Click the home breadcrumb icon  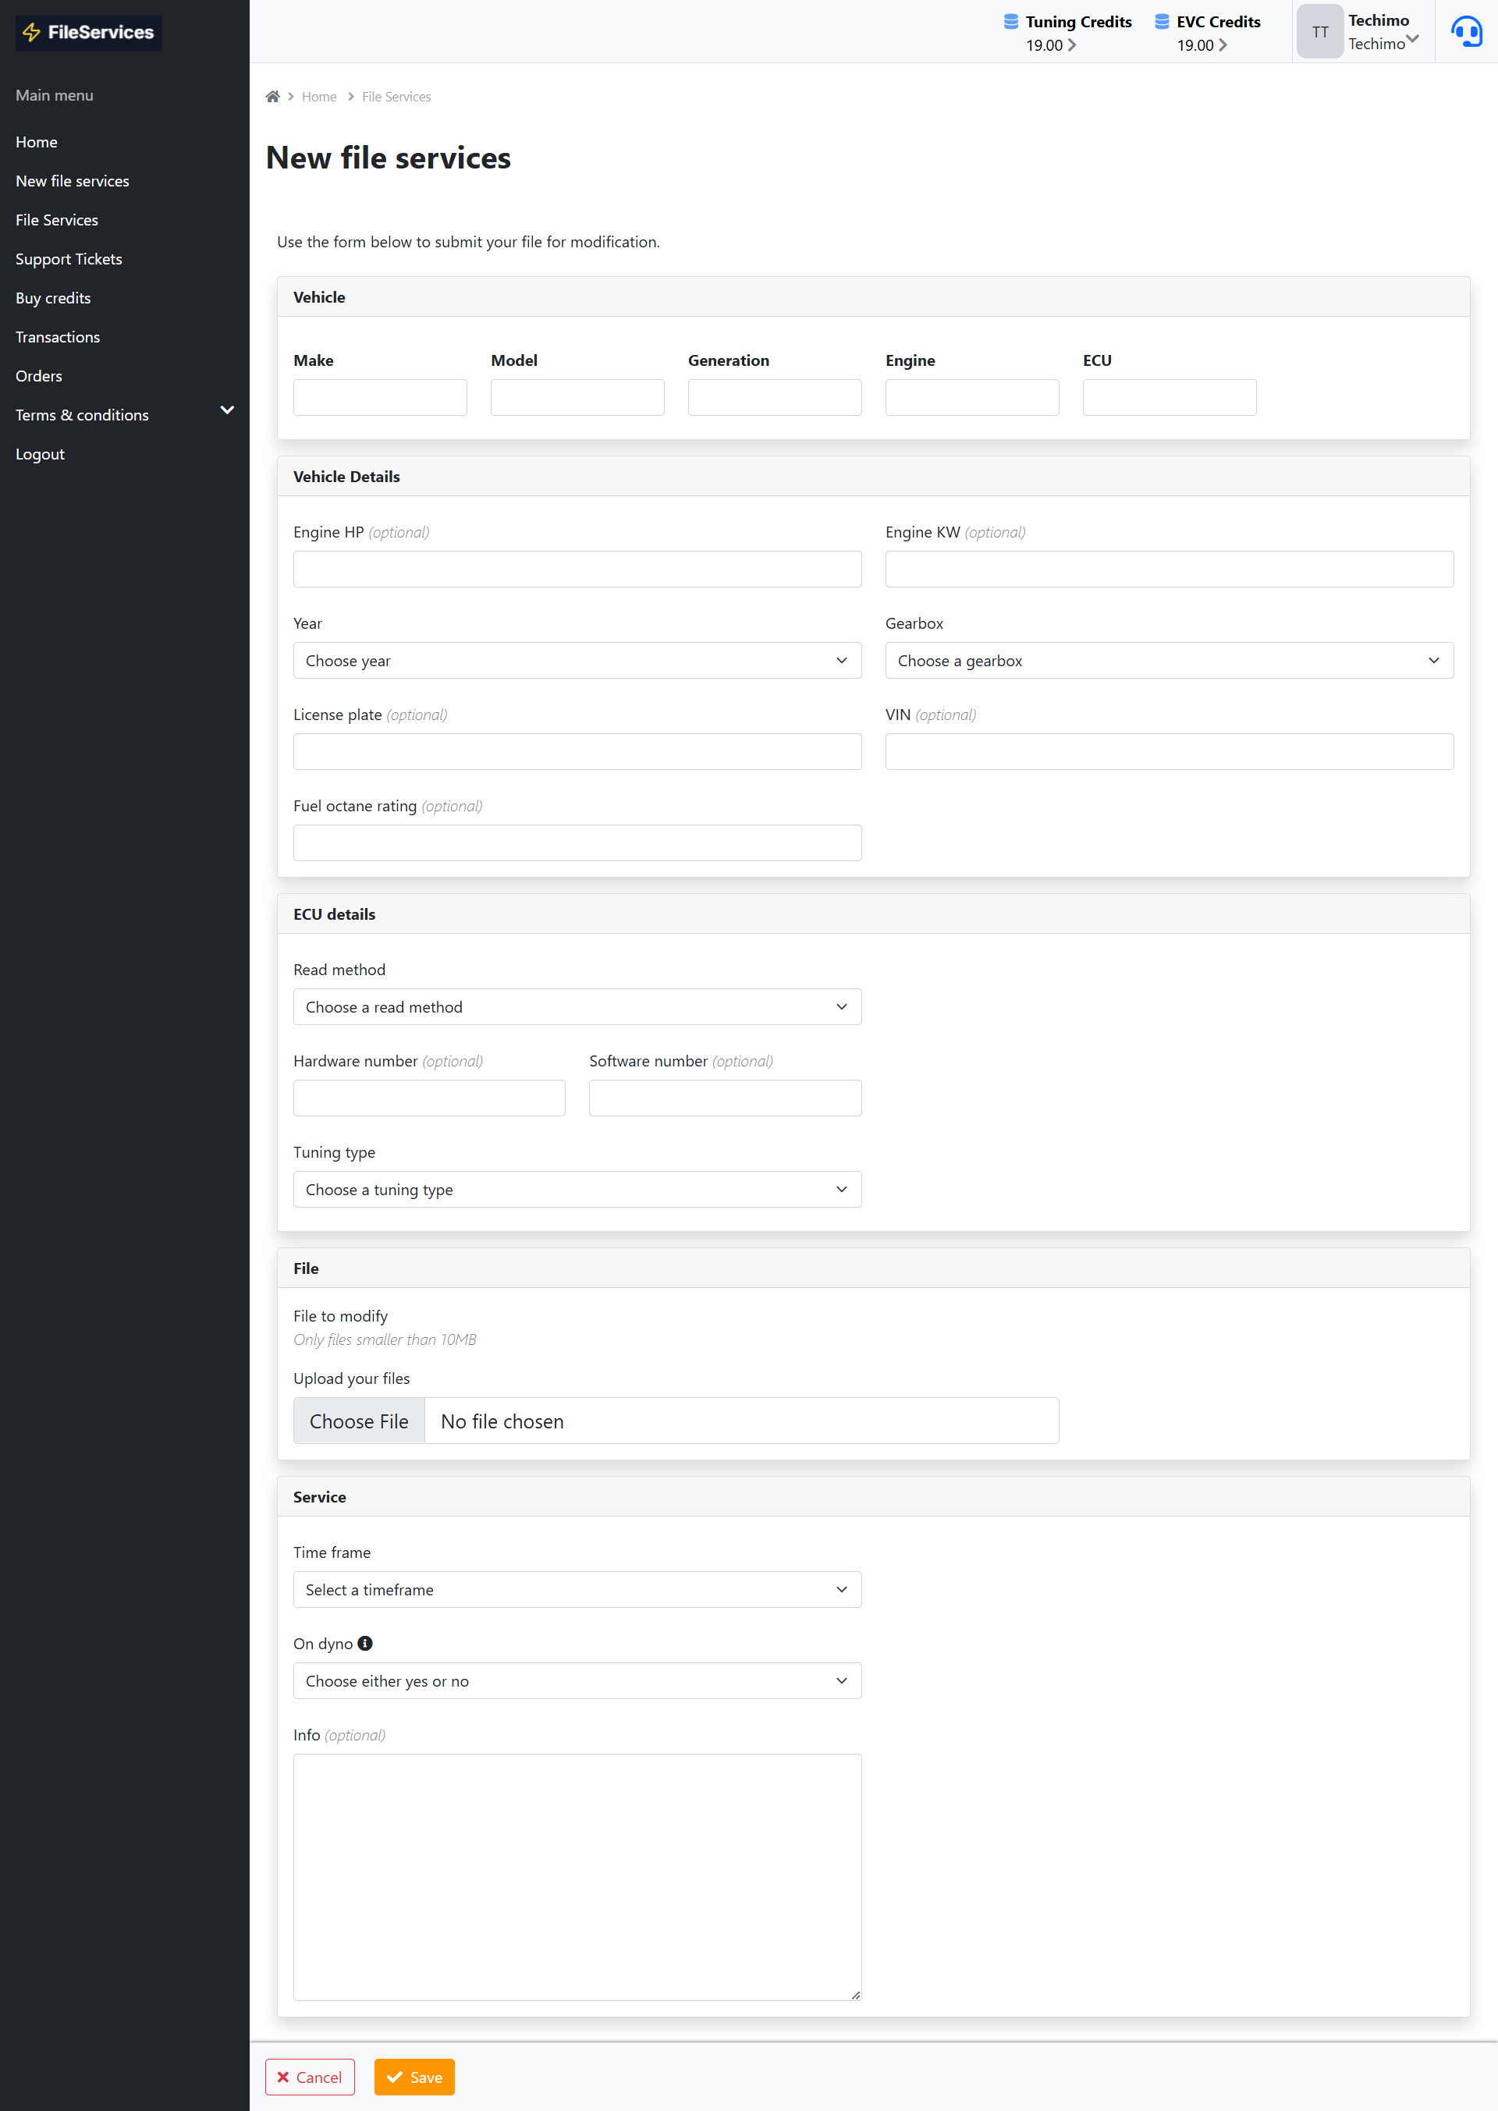coord(272,97)
